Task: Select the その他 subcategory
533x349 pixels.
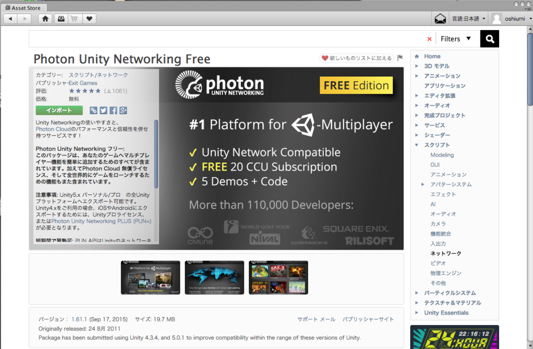Action: pos(438,283)
